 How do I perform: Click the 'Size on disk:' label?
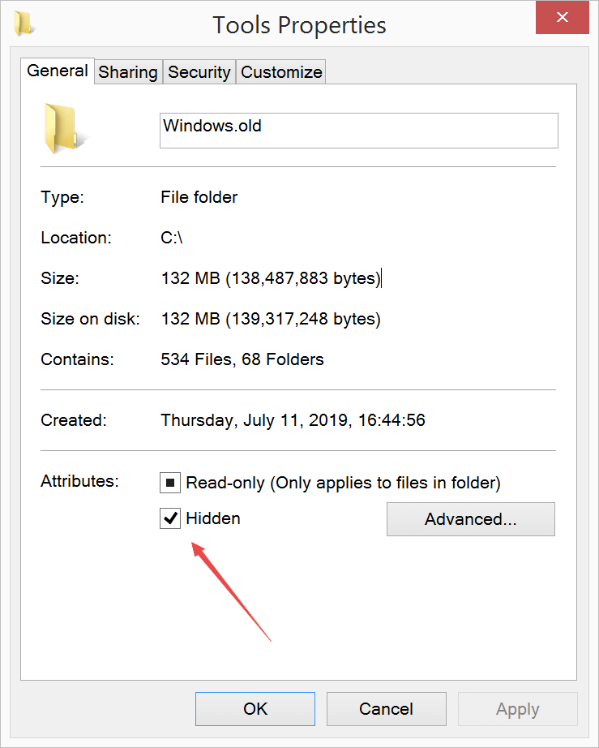click(x=91, y=319)
